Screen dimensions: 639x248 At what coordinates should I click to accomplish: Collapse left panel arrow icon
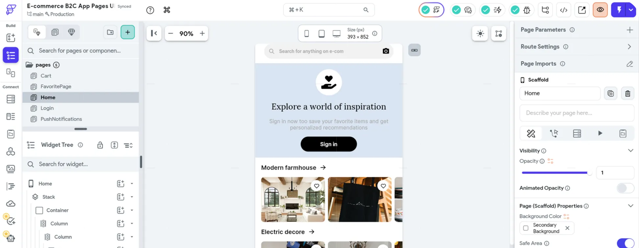click(154, 33)
